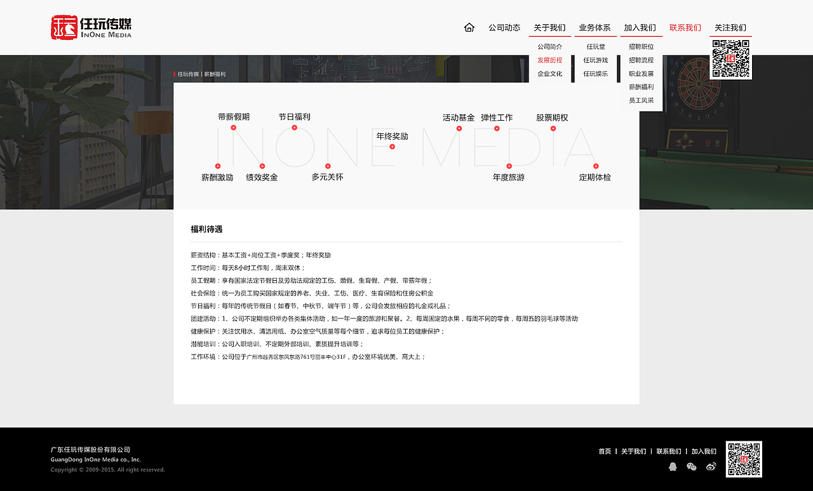Select 发展历程 in the submenu

pyautogui.click(x=550, y=60)
